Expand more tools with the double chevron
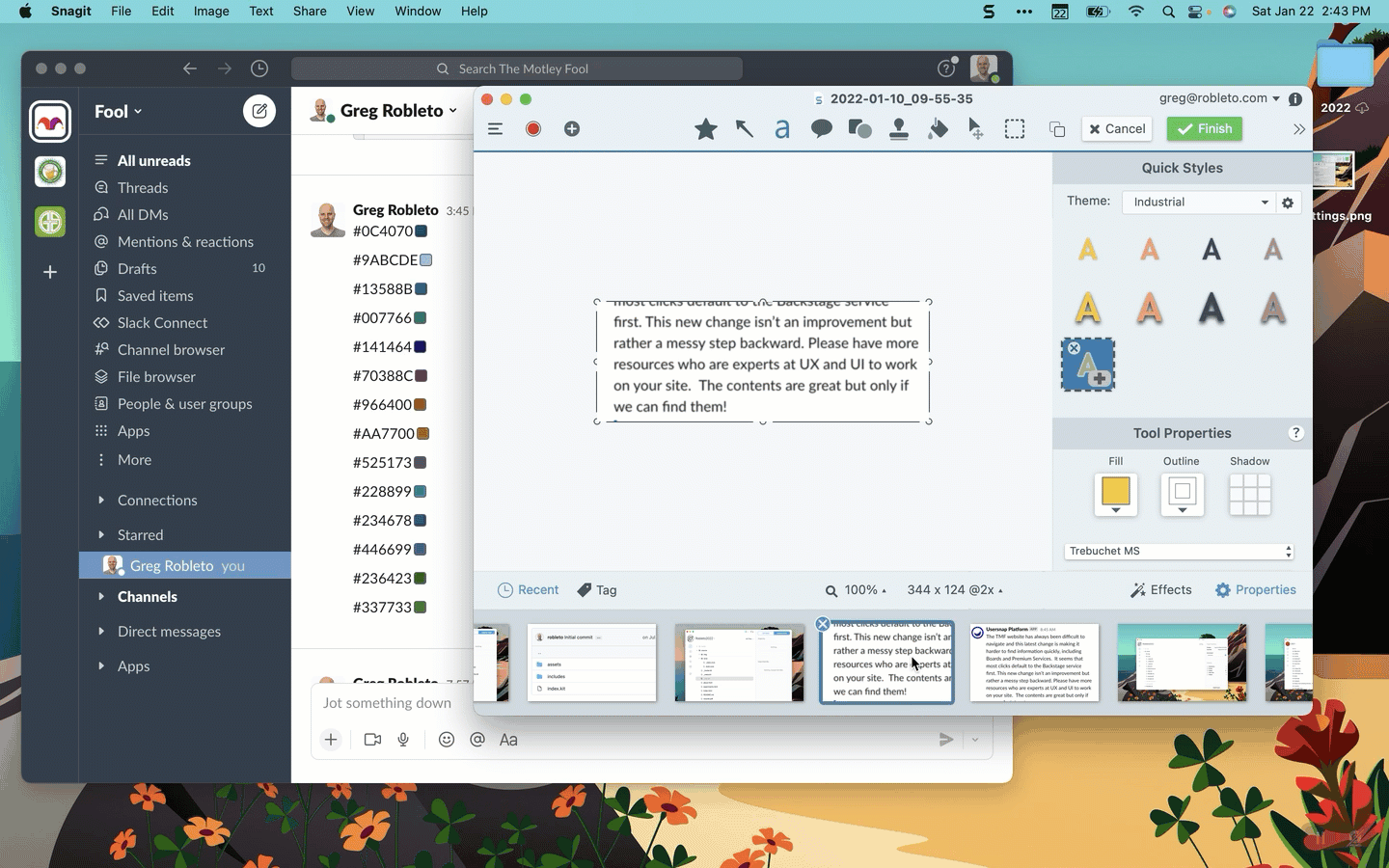 point(1299,129)
